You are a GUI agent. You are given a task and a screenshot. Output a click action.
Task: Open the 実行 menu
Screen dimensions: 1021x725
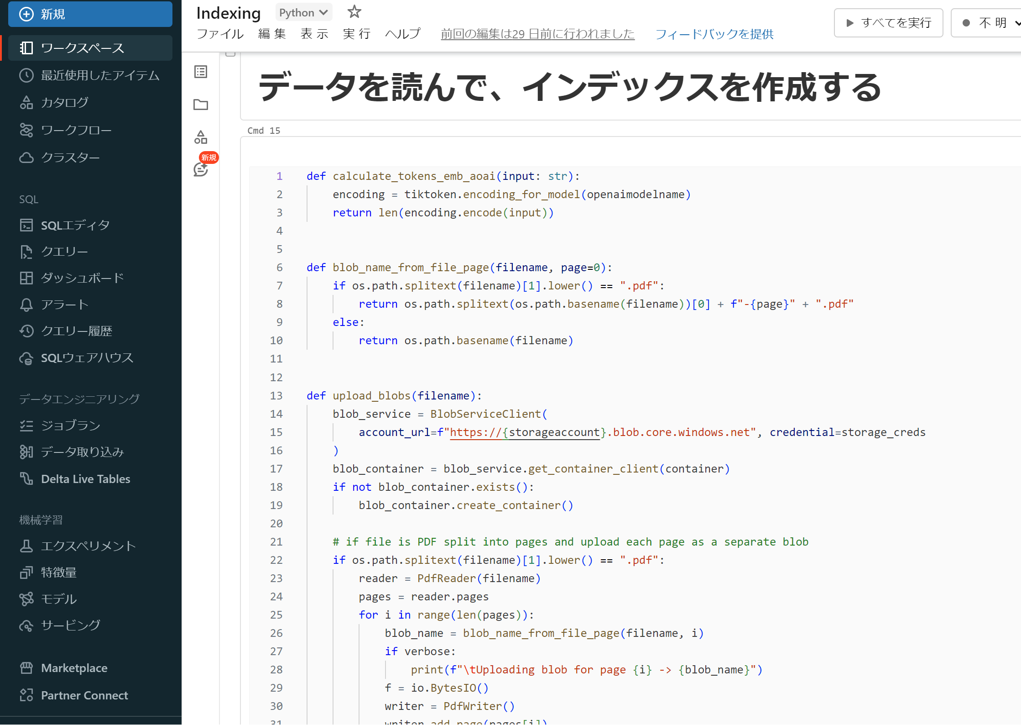356,34
